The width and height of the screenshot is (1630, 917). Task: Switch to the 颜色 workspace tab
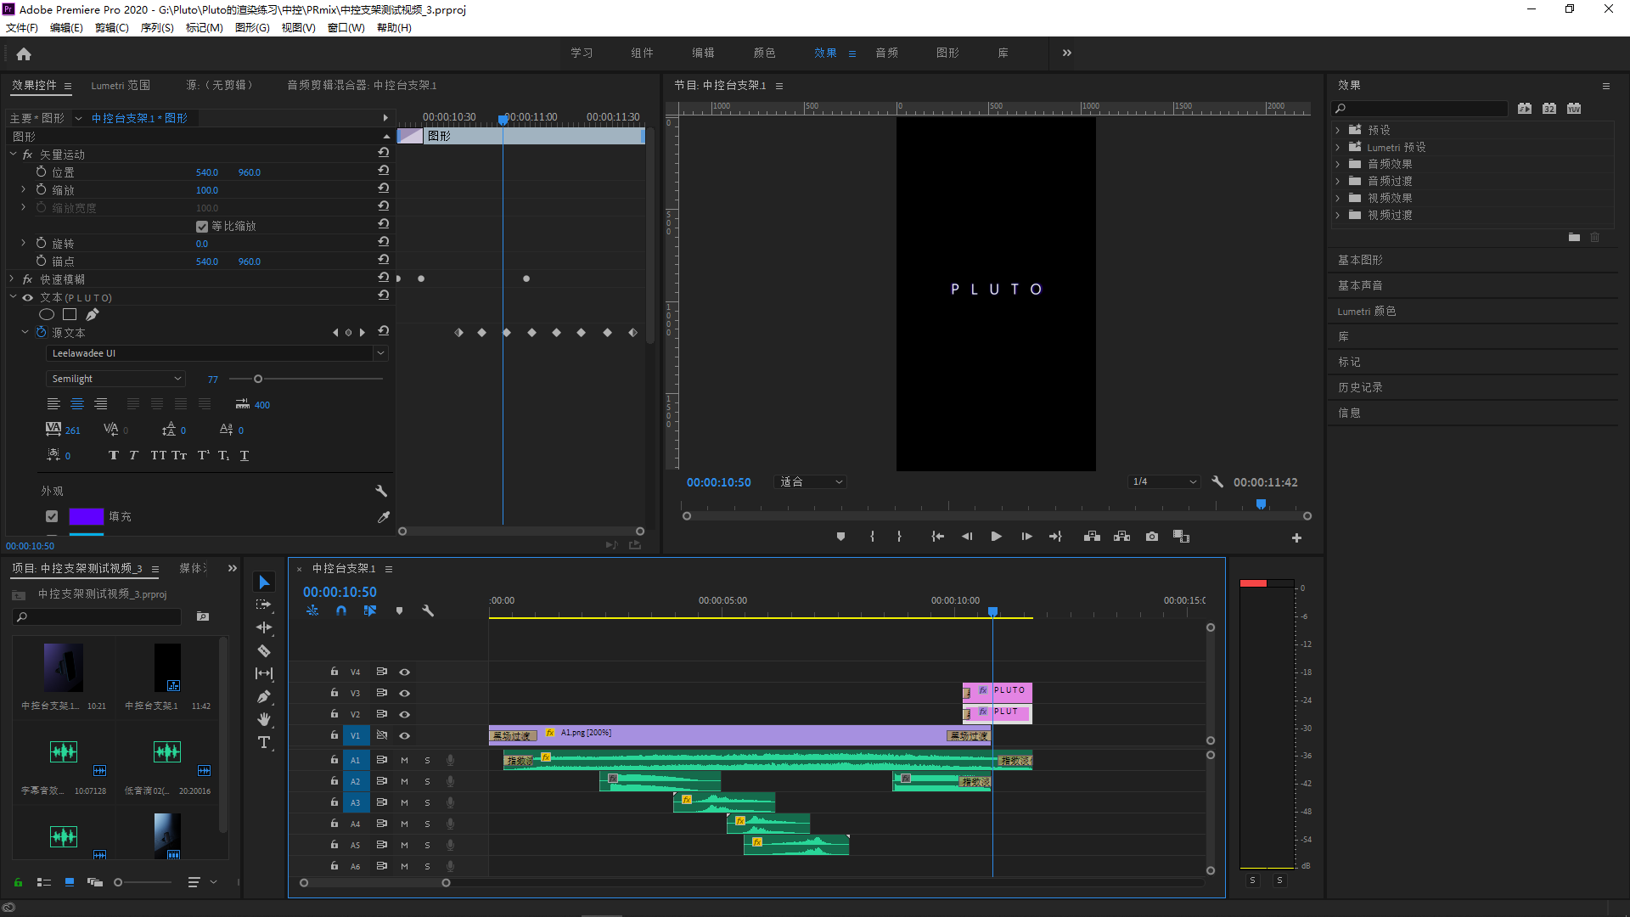[763, 52]
